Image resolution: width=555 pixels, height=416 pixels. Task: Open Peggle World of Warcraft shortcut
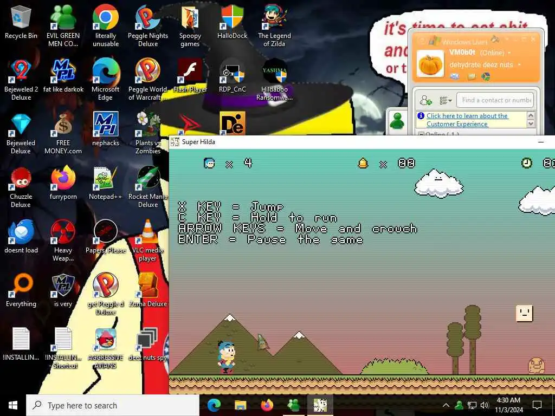148,79
